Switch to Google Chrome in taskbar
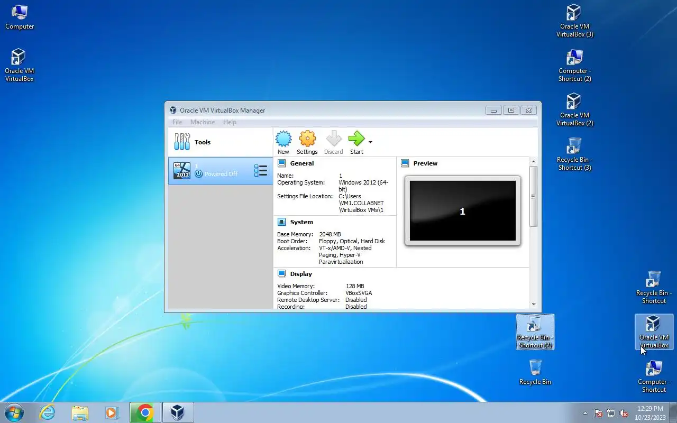This screenshot has width=677, height=423. point(145,412)
